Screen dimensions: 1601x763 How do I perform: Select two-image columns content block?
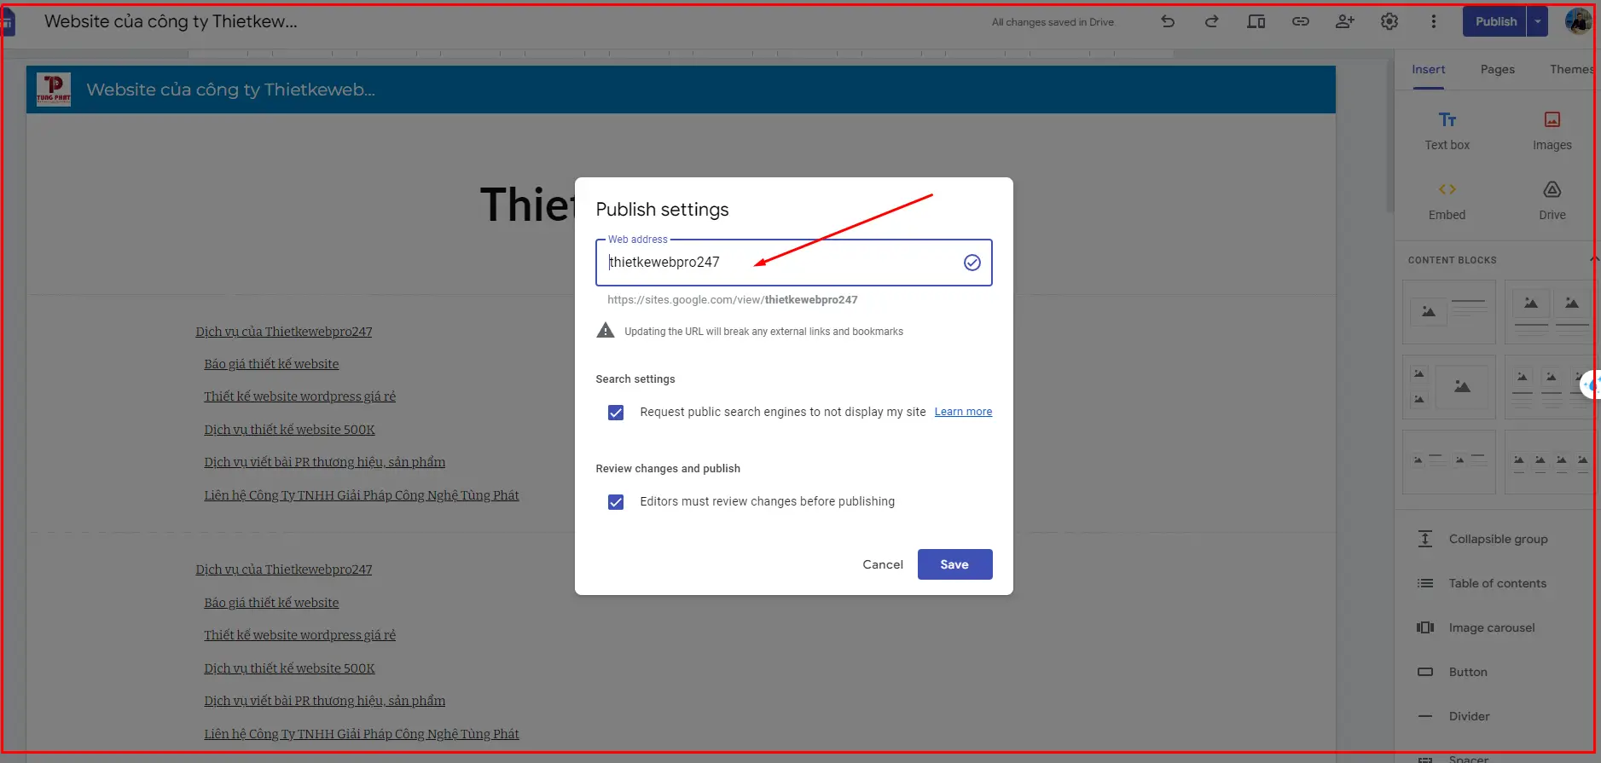point(1549,312)
